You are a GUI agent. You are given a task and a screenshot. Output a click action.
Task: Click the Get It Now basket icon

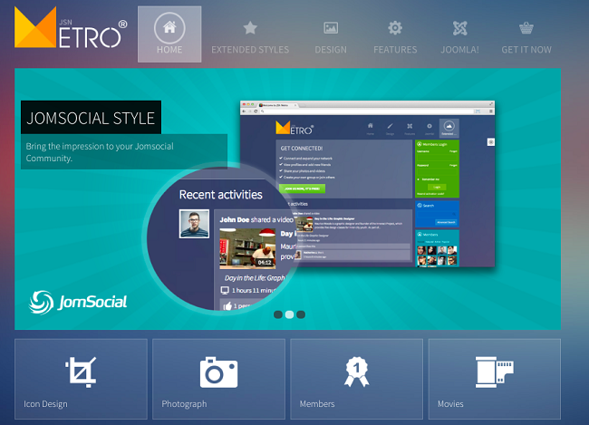click(x=526, y=28)
